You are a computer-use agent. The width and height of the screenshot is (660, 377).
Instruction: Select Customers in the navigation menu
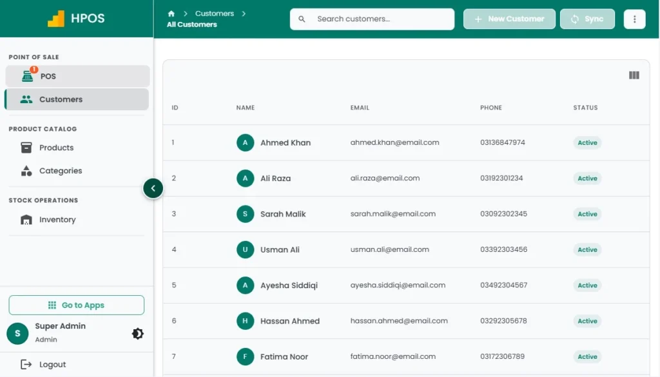[x=61, y=99]
